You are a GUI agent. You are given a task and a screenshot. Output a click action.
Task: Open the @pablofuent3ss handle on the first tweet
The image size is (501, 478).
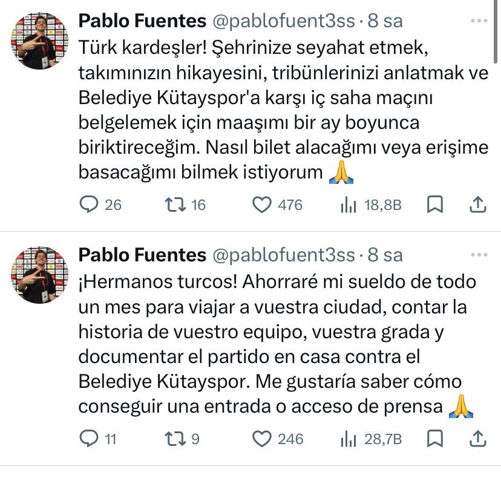(283, 21)
